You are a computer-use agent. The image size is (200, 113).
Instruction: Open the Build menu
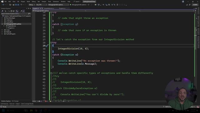pyautogui.click(x=28, y=2)
